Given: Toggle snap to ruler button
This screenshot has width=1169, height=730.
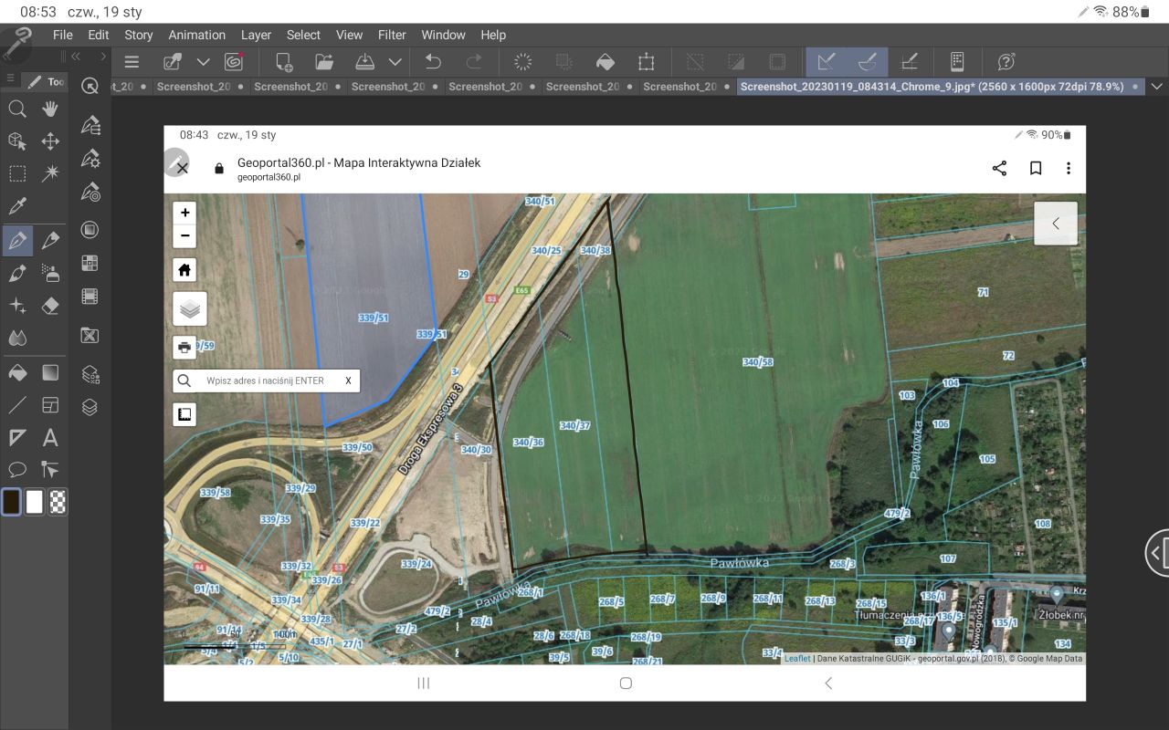Looking at the screenshot, I should (826, 62).
